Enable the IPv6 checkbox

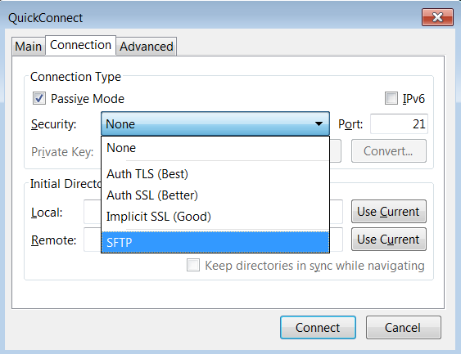(391, 98)
